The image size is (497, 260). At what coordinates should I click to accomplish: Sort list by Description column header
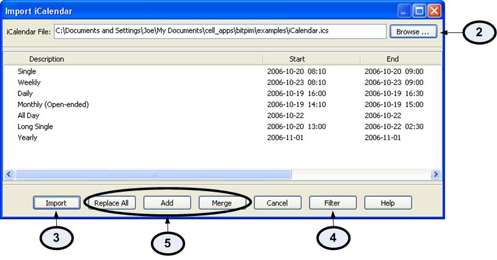coord(133,59)
